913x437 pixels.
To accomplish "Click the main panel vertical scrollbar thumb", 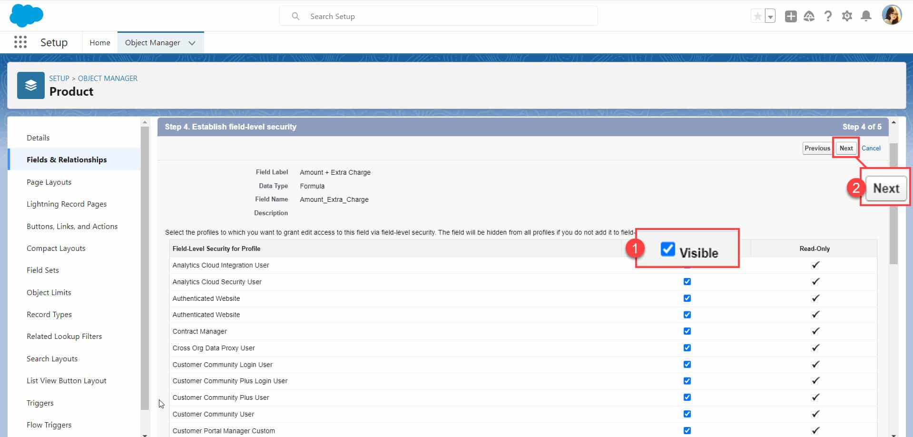I will pos(893,203).
